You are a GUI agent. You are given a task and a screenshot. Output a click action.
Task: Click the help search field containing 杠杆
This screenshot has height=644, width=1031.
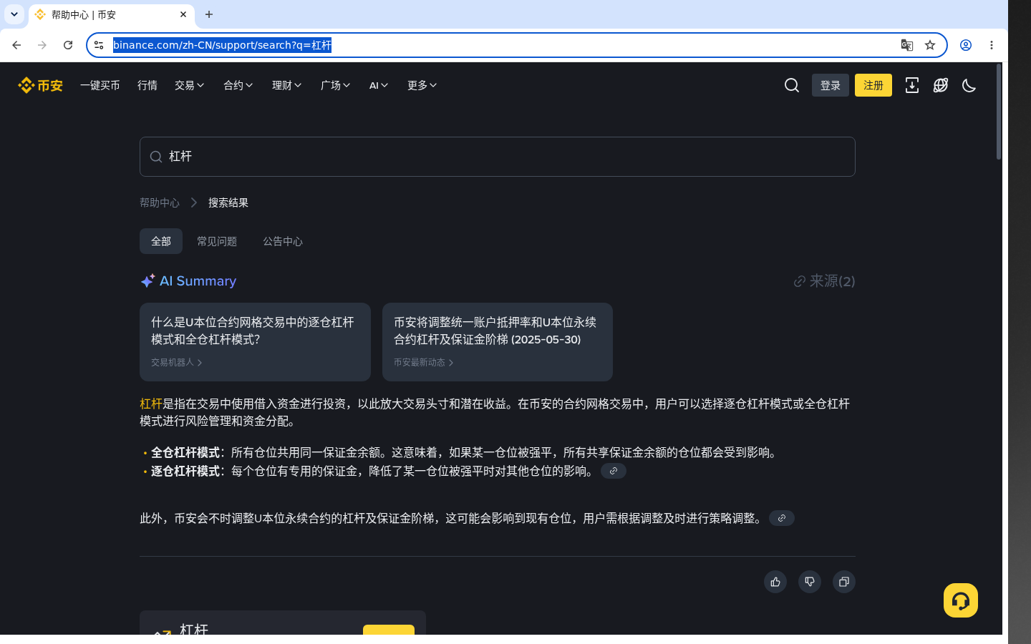point(498,157)
